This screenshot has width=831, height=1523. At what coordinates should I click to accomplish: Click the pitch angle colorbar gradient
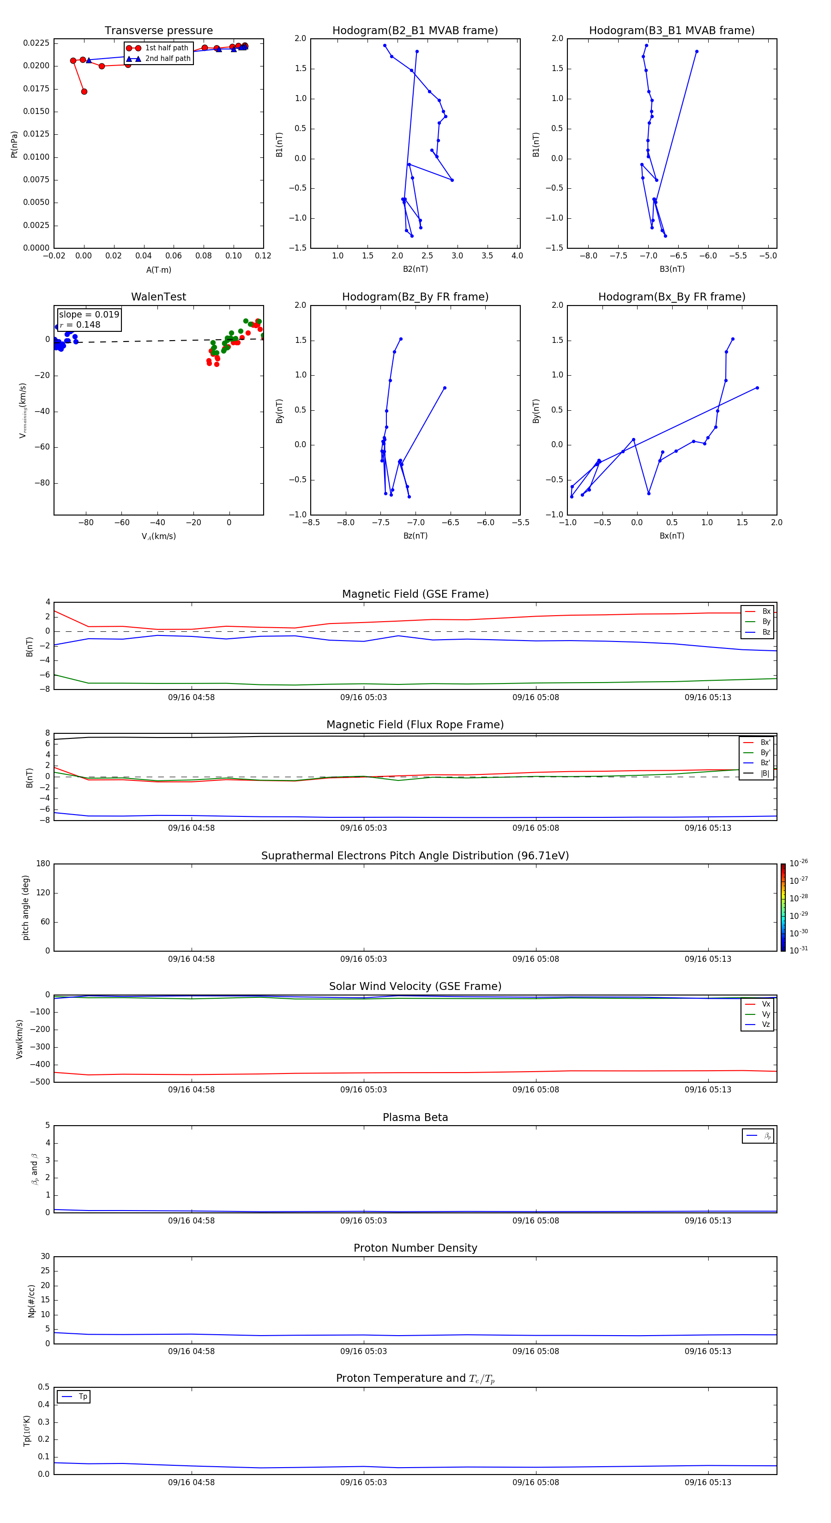783,907
